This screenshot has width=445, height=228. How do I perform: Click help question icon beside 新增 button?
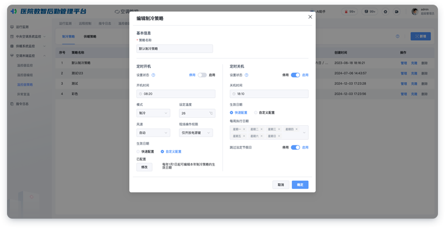(398, 36)
